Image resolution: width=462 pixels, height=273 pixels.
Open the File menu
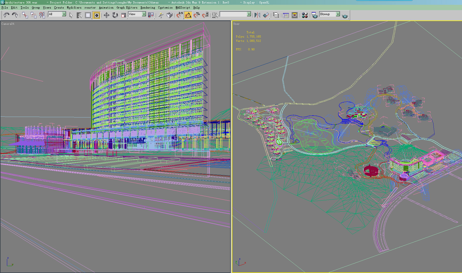coord(5,7)
